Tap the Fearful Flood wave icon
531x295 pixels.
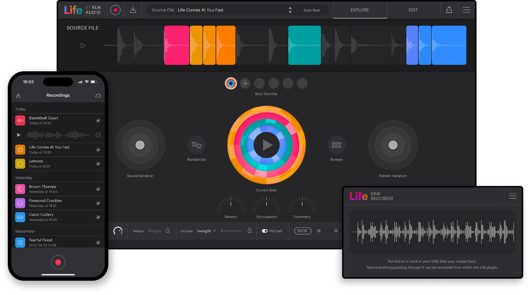pyautogui.click(x=20, y=242)
